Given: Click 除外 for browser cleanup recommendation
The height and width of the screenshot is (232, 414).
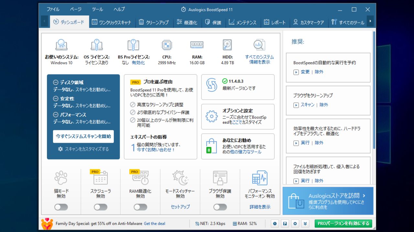Looking at the screenshot, I should (324, 105).
